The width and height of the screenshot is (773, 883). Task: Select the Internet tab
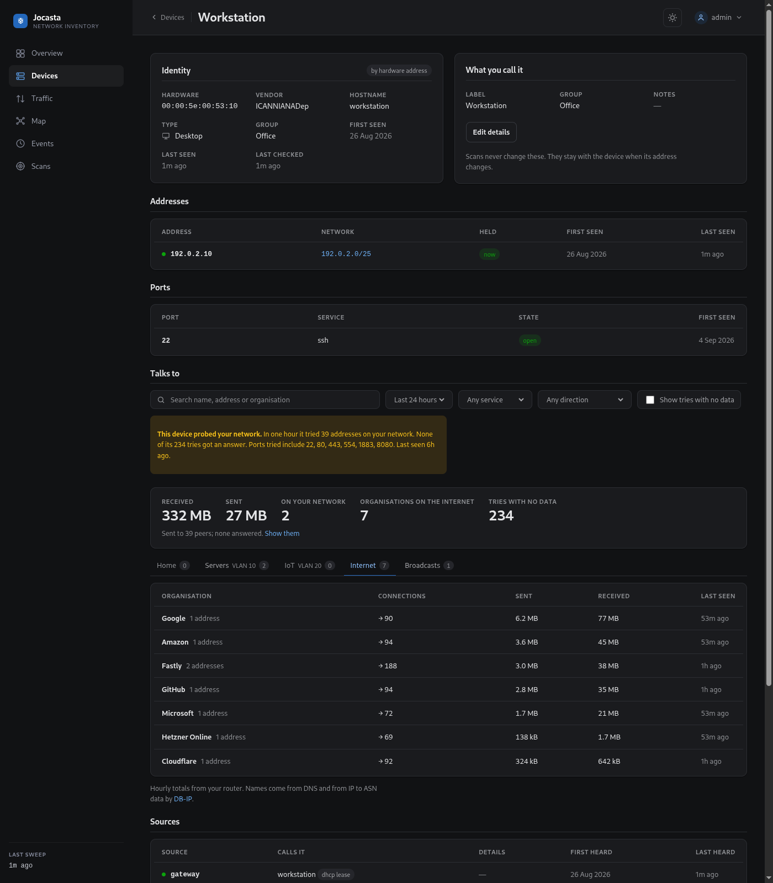coord(369,566)
